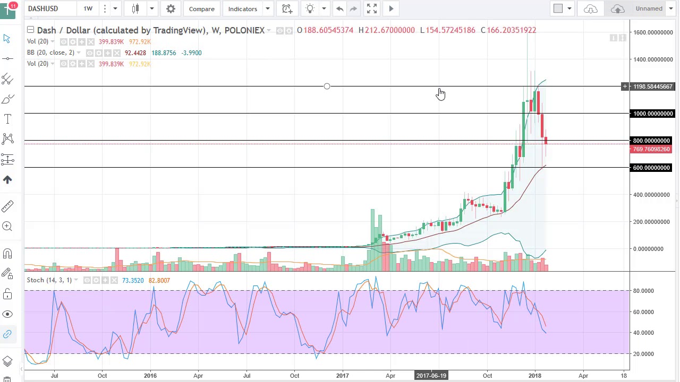Open settings of first Vol (20) indicator
The image size is (680, 382).
pyautogui.click(x=72, y=41)
